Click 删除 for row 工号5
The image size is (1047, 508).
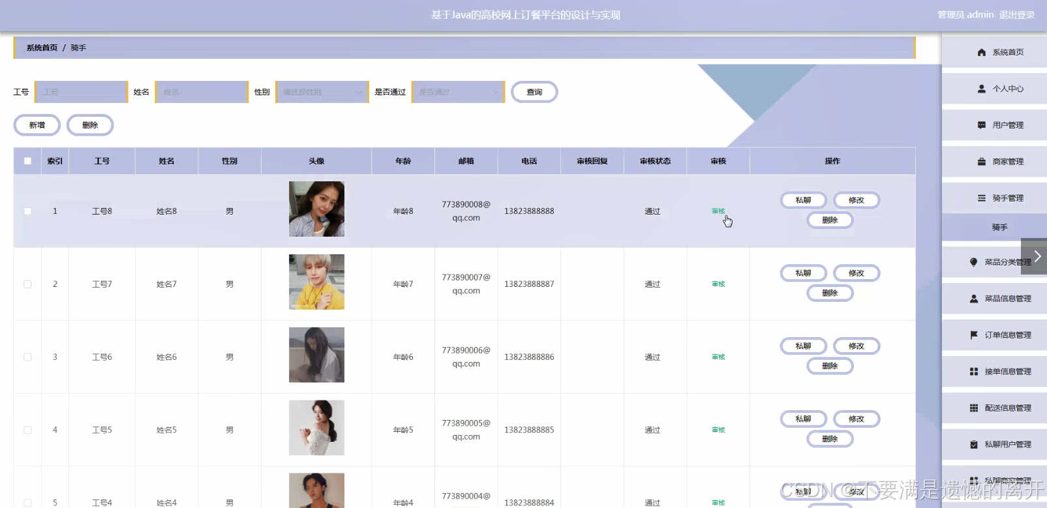click(x=830, y=440)
